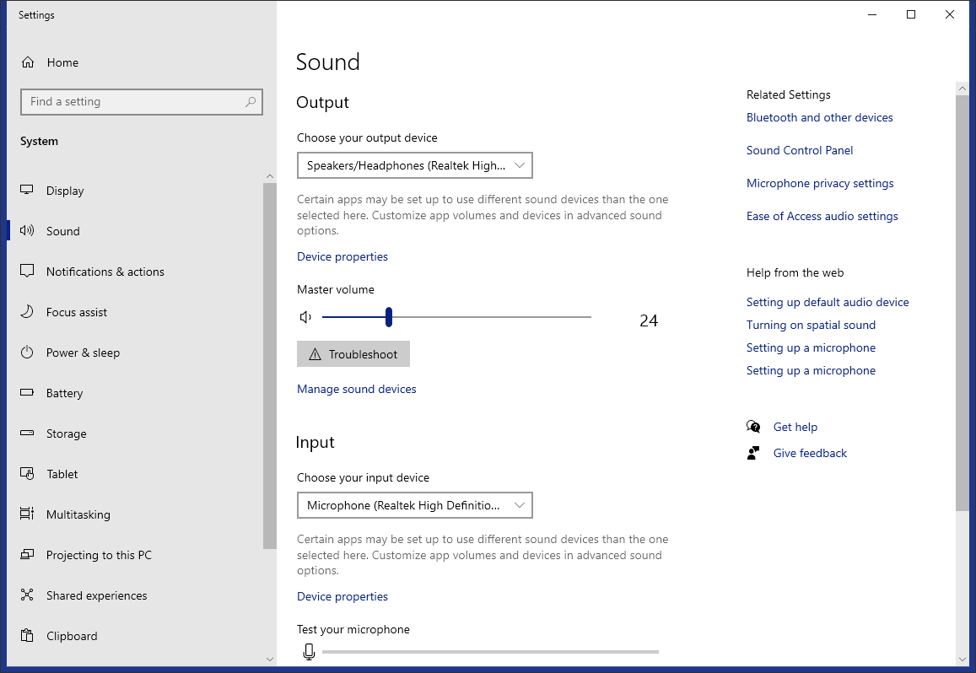Click the master volume slider handle
This screenshot has height=673, width=976.
tap(388, 317)
